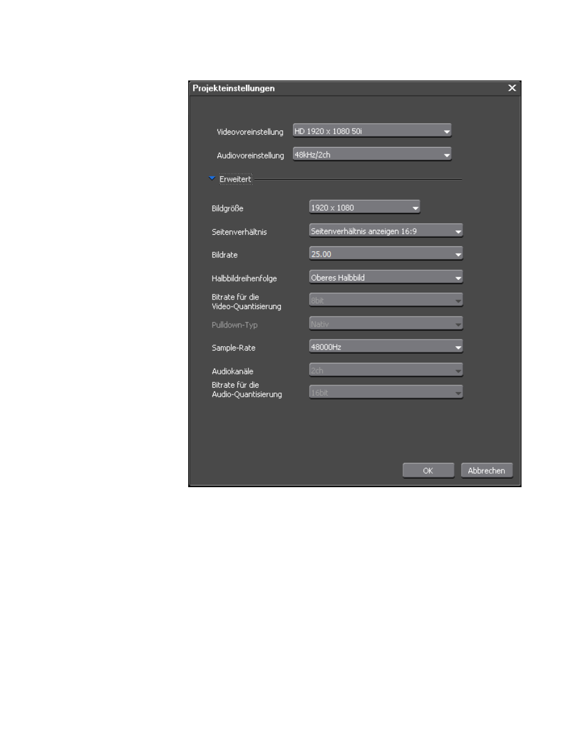Confirm settings with the OK button

pos(428,471)
